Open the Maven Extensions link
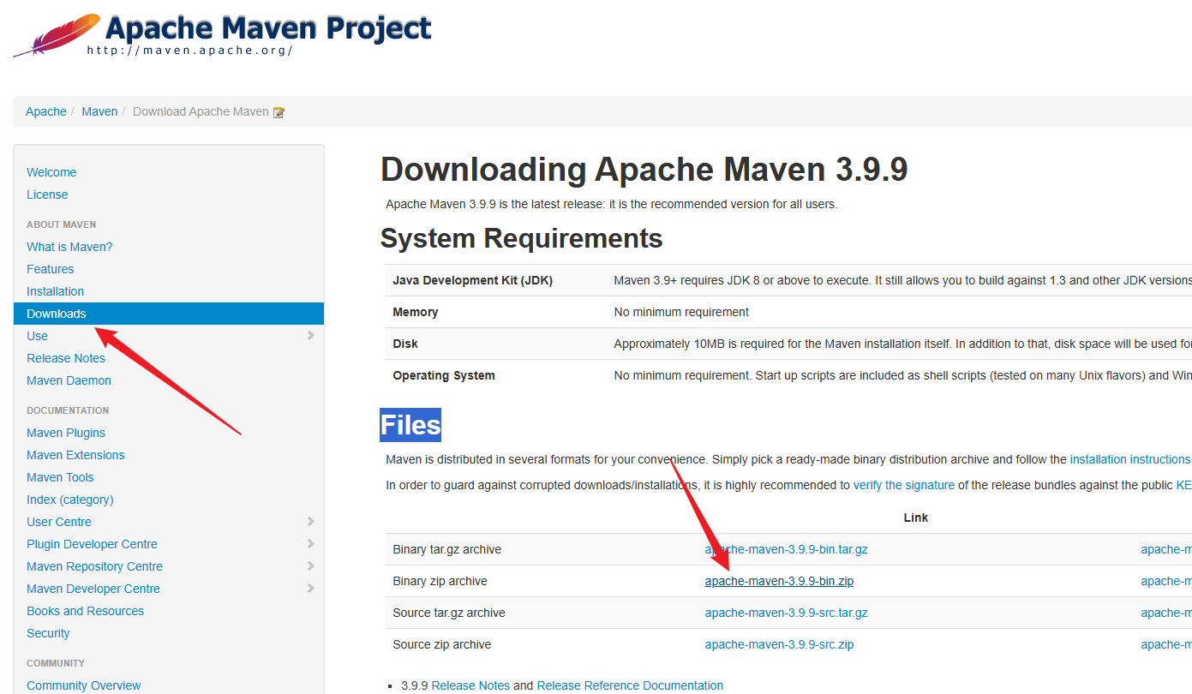 pyautogui.click(x=75, y=455)
